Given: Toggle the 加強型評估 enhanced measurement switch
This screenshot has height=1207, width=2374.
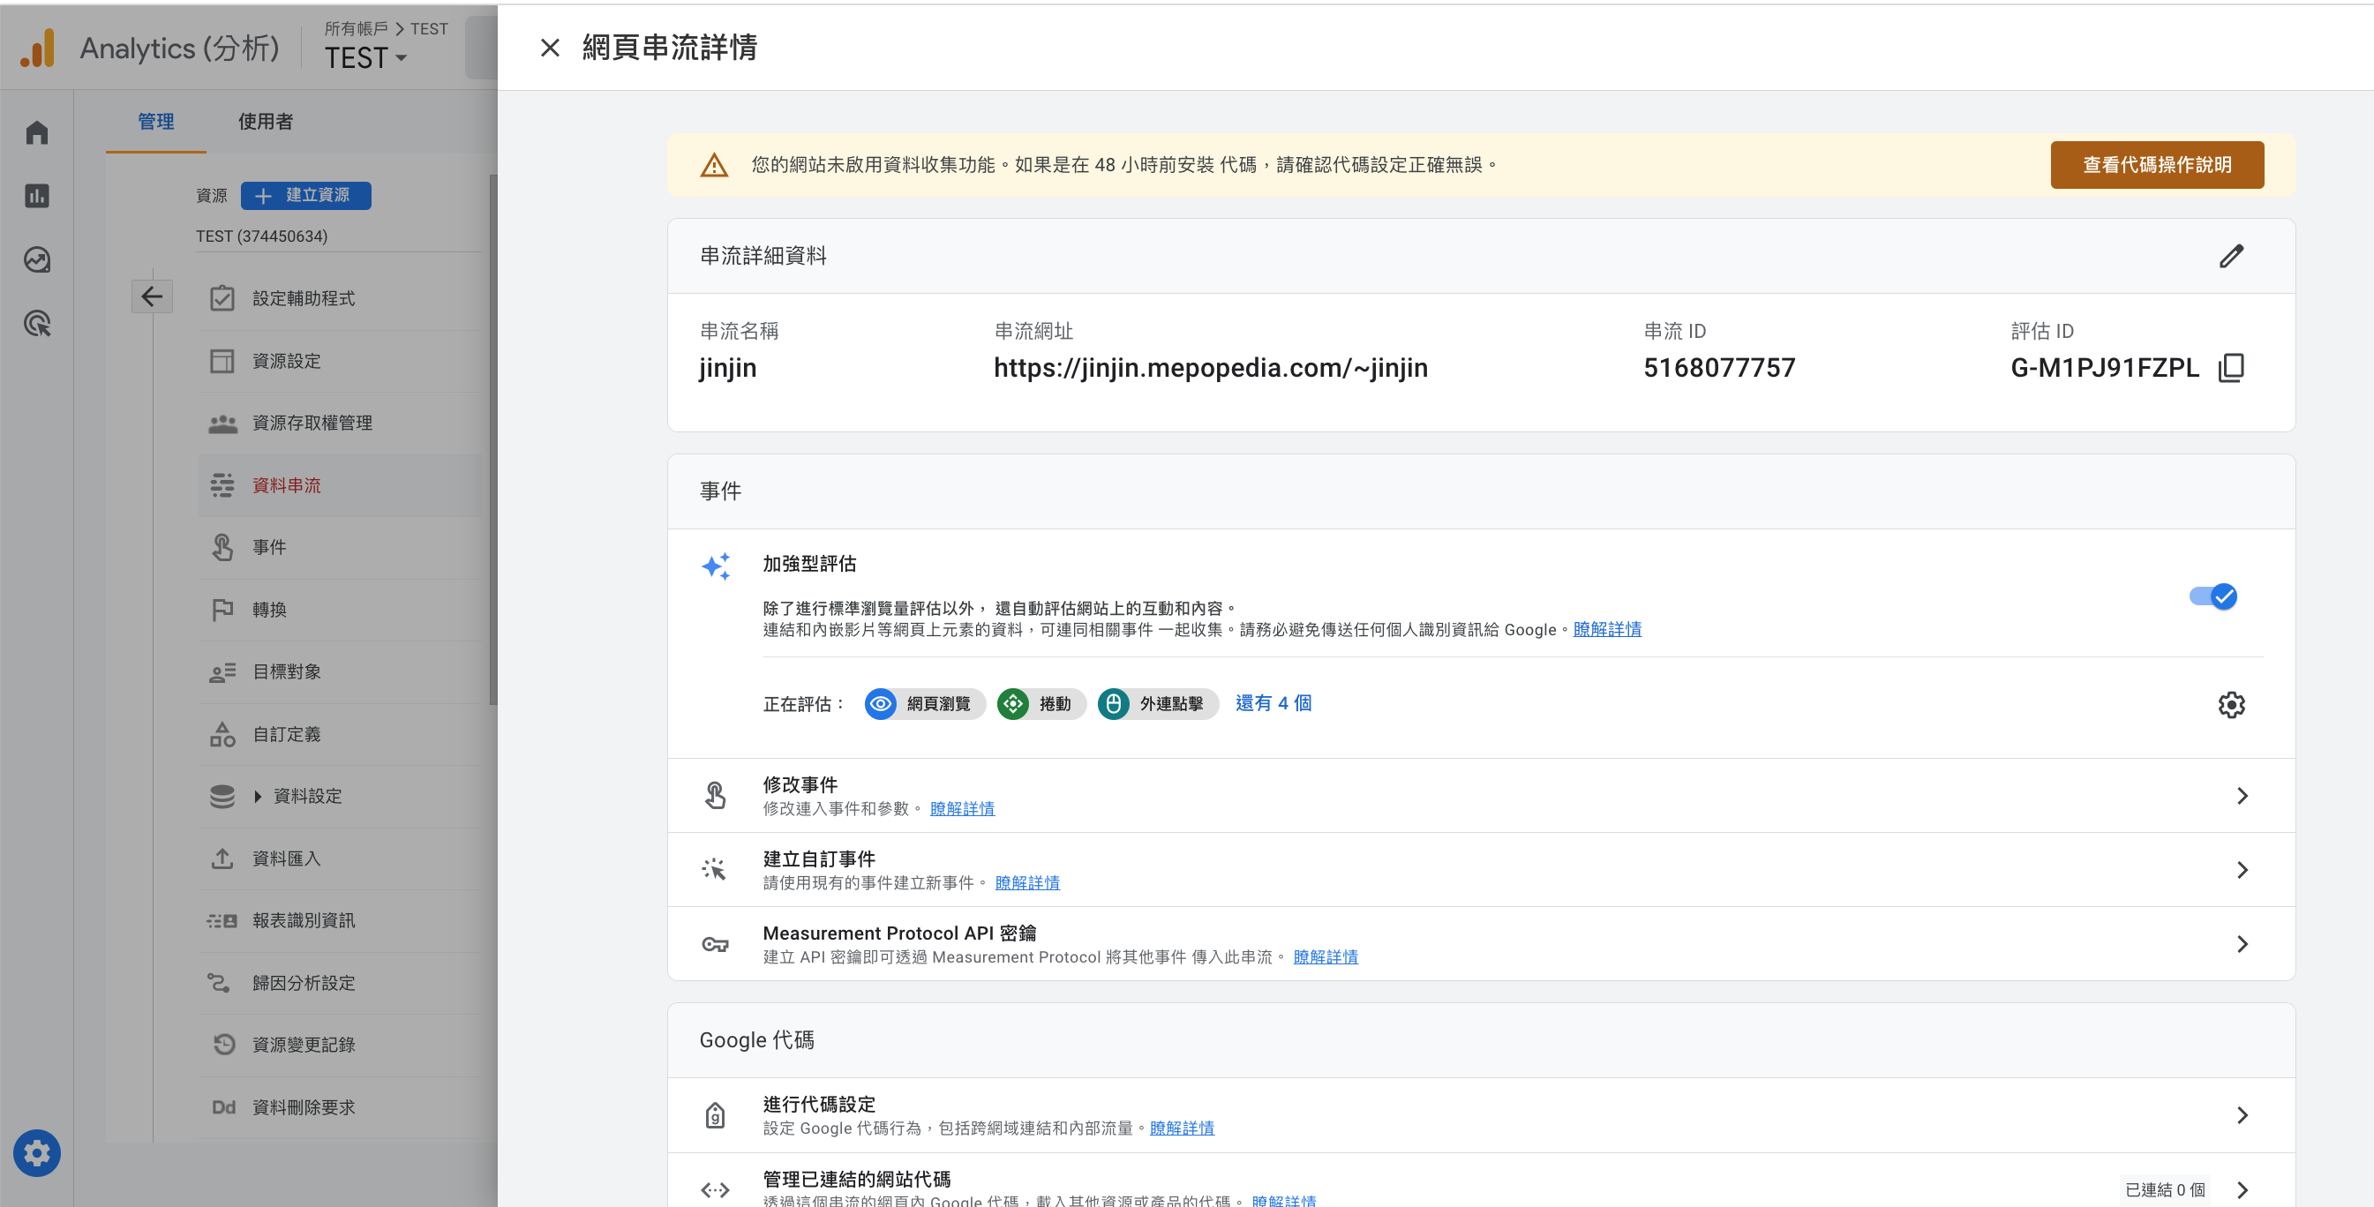Looking at the screenshot, I should pos(2212,596).
